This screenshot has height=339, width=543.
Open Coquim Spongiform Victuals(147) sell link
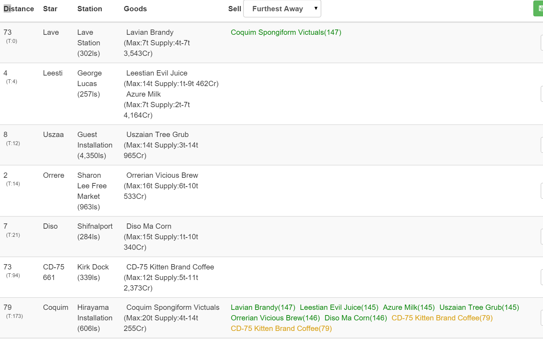pyautogui.click(x=286, y=32)
